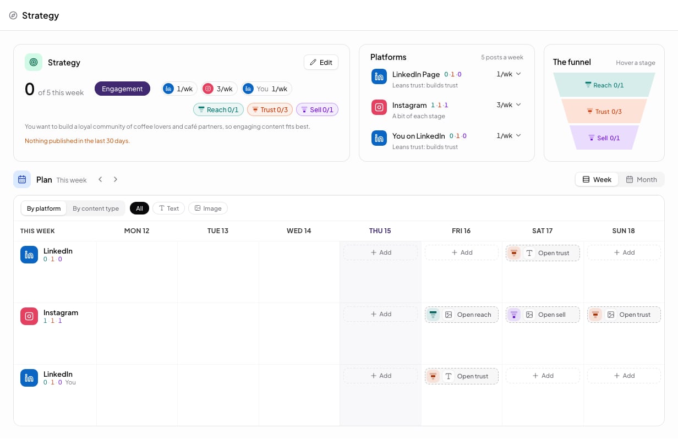The height and width of the screenshot is (440, 678).
Task: Switch to Week view
Action: coord(597,179)
